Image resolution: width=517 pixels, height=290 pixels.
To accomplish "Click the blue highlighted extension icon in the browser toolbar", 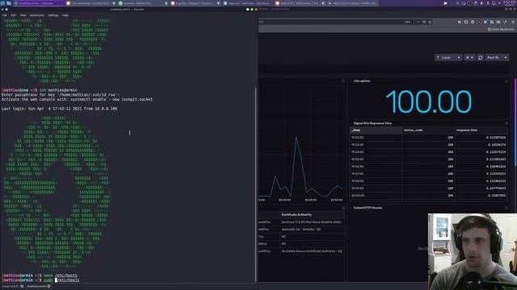I will [x=485, y=22].
